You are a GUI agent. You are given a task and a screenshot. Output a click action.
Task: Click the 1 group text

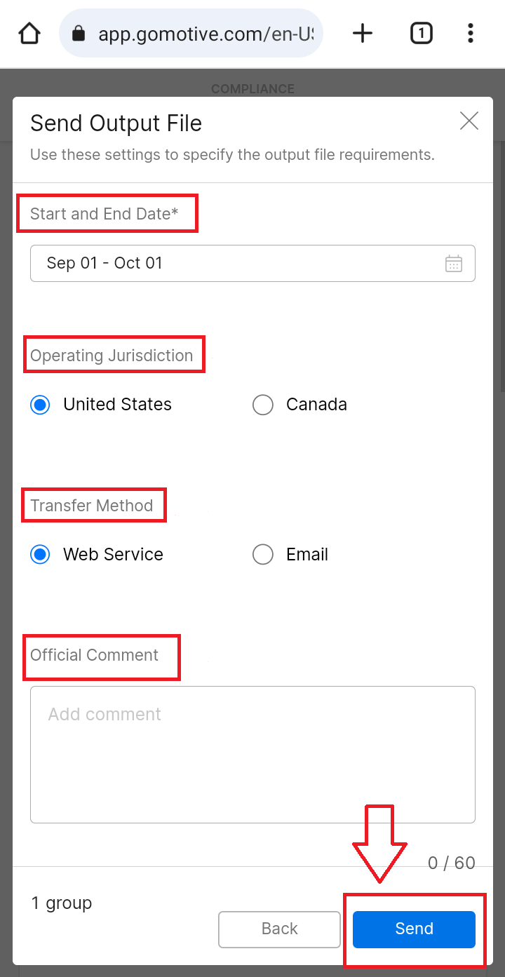point(62,903)
